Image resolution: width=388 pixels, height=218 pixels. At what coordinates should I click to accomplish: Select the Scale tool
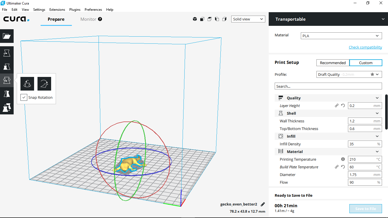(x=7, y=67)
